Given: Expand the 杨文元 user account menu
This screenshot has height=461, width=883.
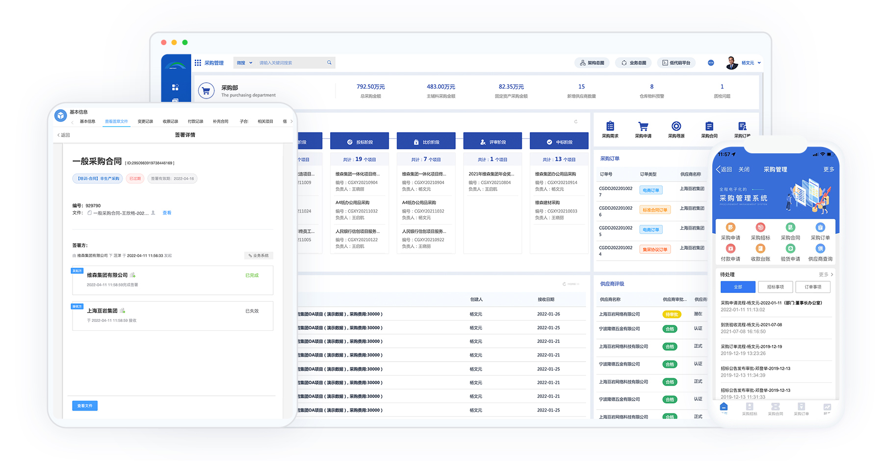Looking at the screenshot, I should click(751, 63).
